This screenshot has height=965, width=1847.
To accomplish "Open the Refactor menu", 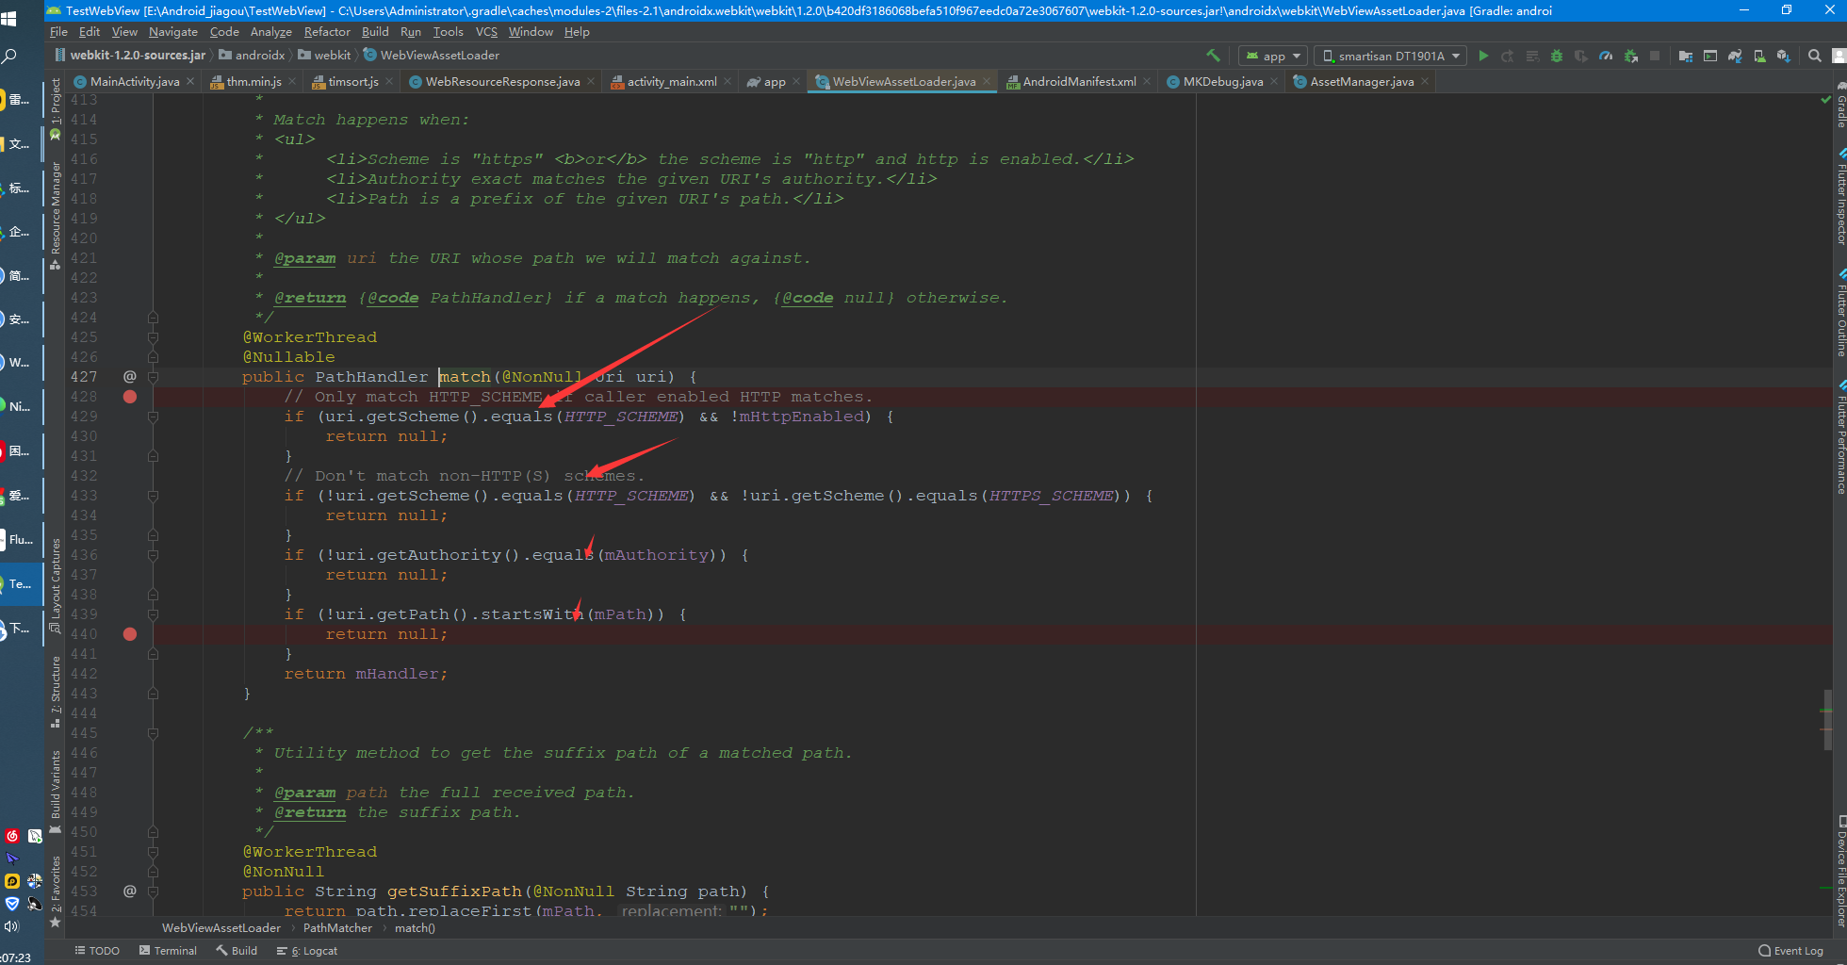I will click(327, 31).
